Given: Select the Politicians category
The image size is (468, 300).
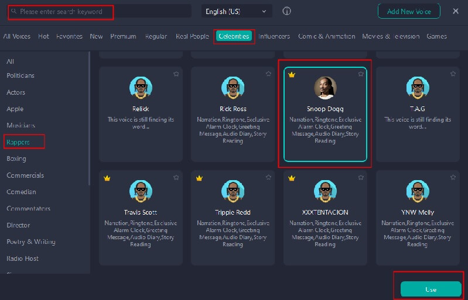Looking at the screenshot, I should [21, 75].
